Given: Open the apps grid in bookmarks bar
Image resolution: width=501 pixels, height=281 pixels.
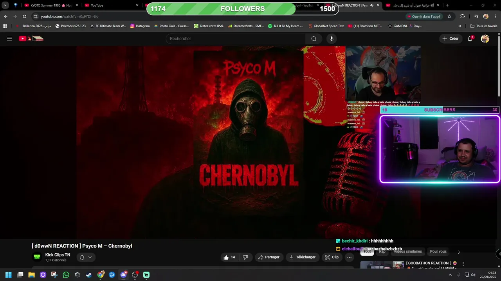Looking at the screenshot, I should [x=5, y=26].
